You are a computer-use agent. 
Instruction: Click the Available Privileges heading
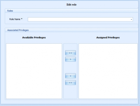(34, 38)
